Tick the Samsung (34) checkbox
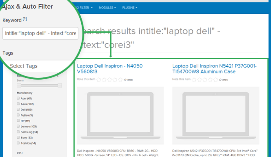The image size is (271, 157). [x=18, y=132]
